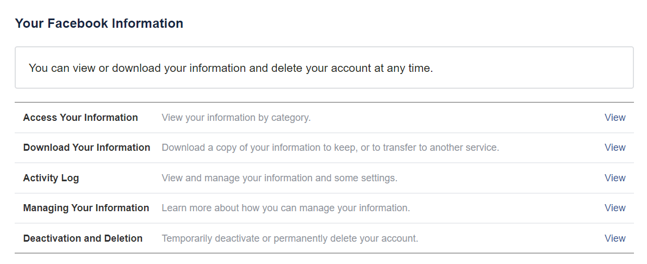Click the words 'delete your account' in the notice
Image resolution: width=647 pixels, height=264 pixels.
(321, 68)
